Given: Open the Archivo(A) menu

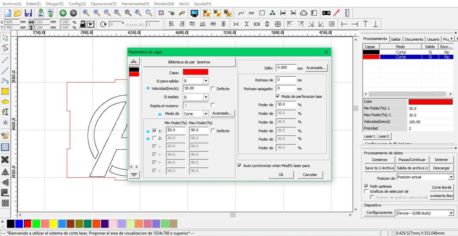Looking at the screenshot, I should 12,4.
